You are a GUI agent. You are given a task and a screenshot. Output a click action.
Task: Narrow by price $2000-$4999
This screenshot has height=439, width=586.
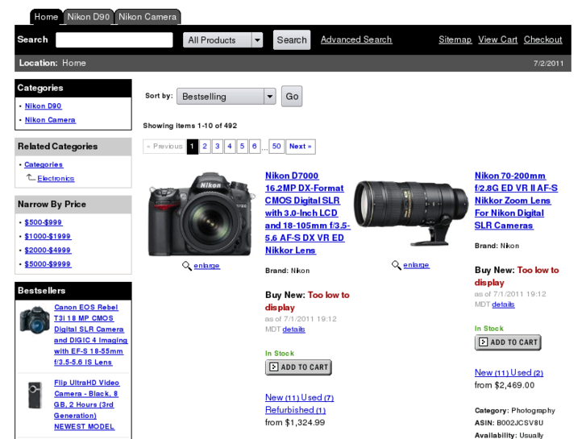coord(48,250)
